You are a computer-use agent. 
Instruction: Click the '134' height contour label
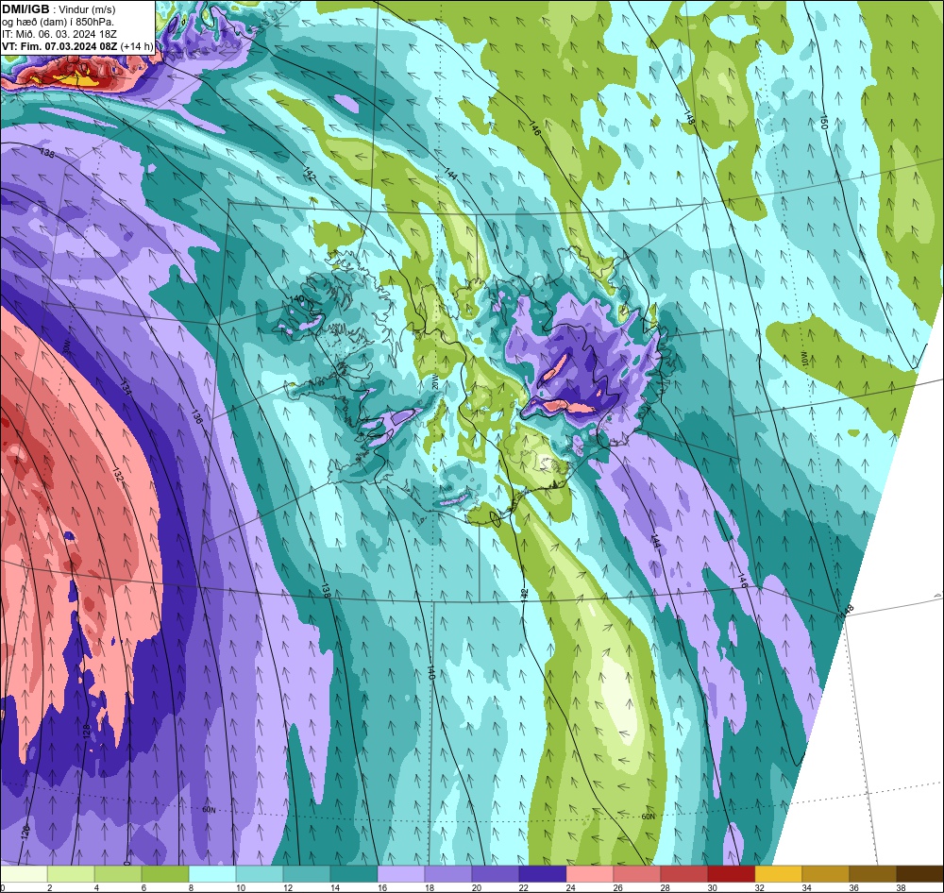[x=126, y=387]
